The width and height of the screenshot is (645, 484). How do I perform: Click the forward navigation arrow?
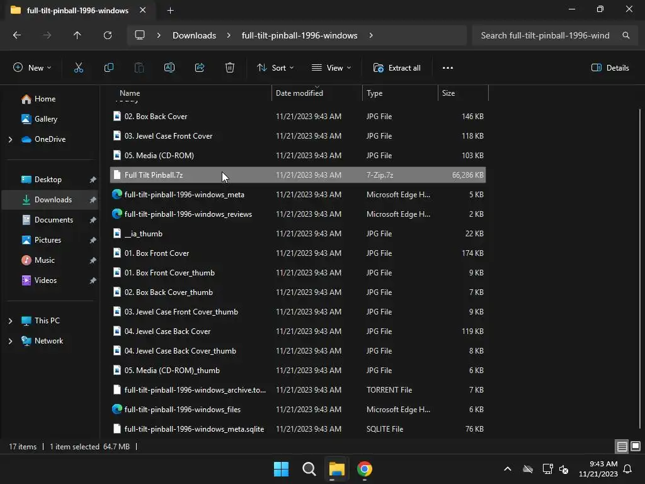(x=47, y=35)
